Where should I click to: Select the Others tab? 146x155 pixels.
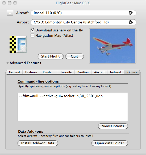132,72
